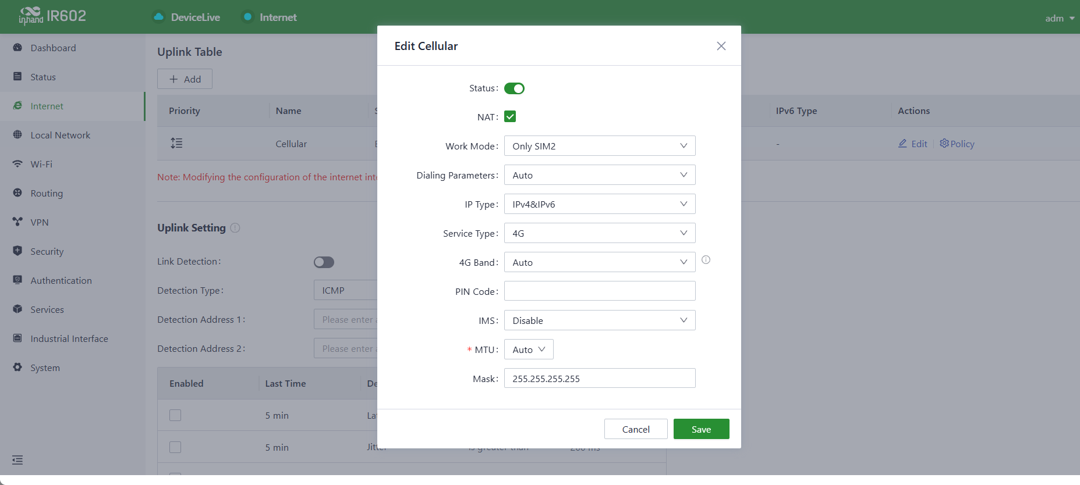Click the Wi-Fi sidebar icon

point(17,164)
